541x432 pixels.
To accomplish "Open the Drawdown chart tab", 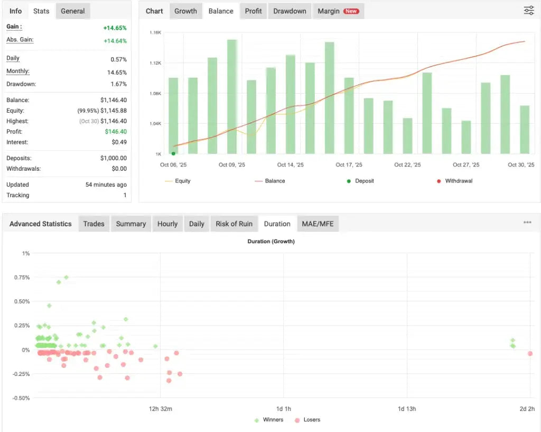I will (x=289, y=11).
